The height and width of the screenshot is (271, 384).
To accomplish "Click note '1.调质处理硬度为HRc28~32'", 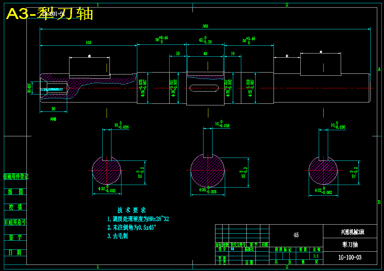I will coord(138,219).
